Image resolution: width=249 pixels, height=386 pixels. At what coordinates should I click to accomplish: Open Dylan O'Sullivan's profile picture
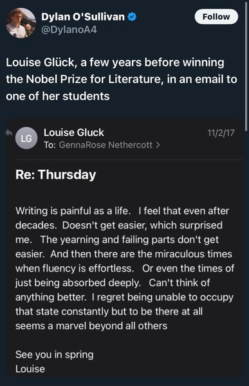tap(21, 23)
